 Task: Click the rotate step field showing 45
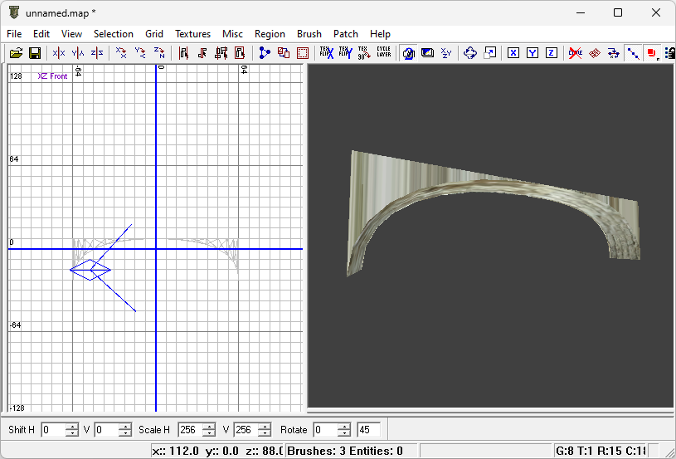368,430
